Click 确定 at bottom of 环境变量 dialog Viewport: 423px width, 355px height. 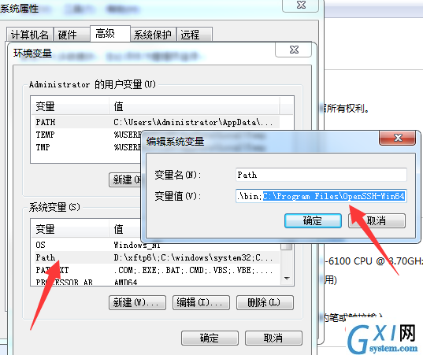coord(210,338)
